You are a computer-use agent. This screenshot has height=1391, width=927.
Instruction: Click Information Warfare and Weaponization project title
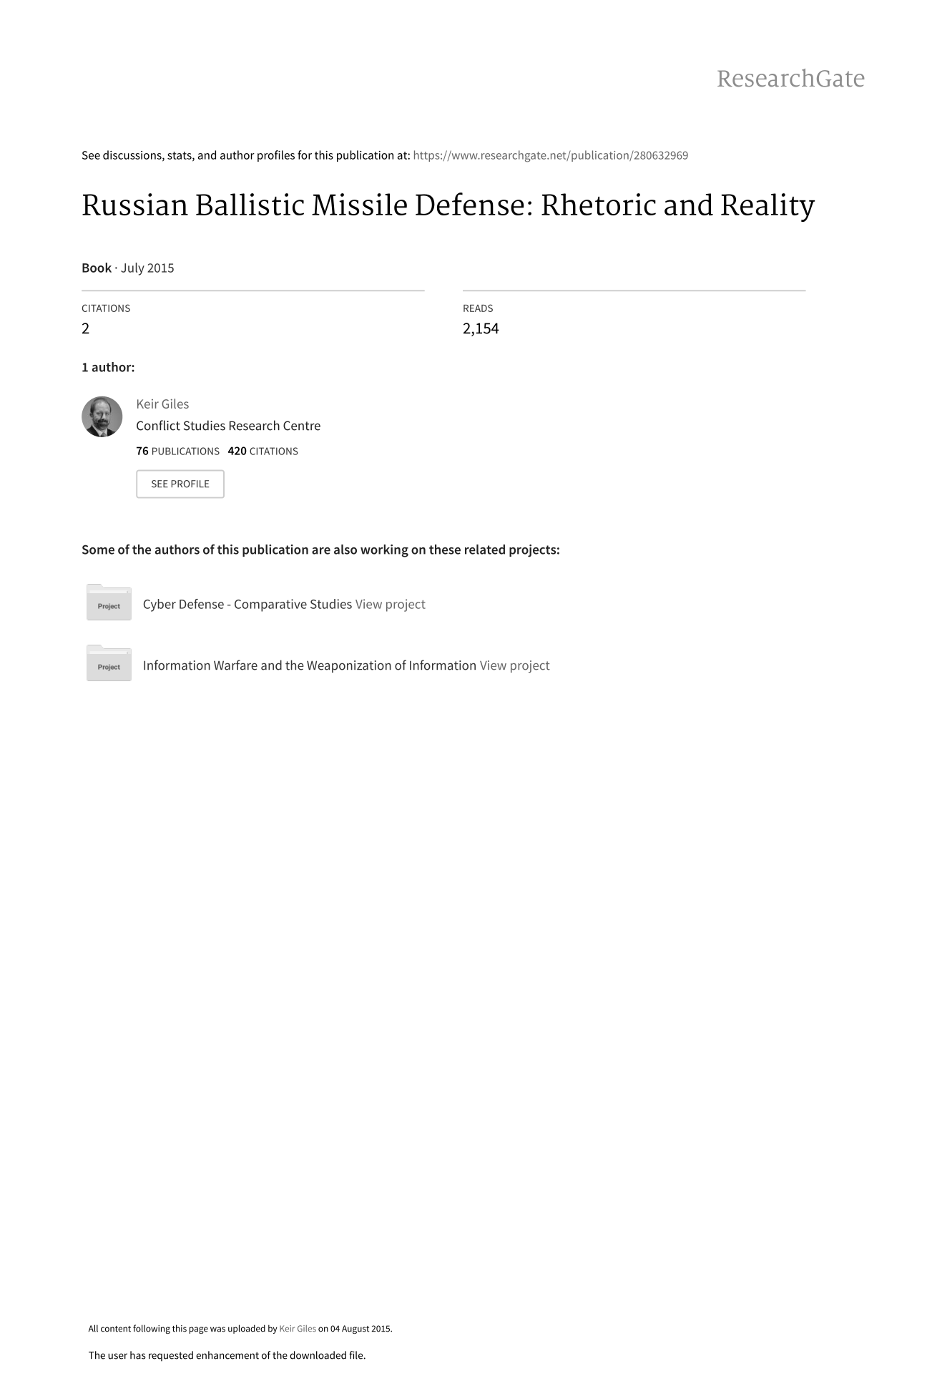click(310, 665)
